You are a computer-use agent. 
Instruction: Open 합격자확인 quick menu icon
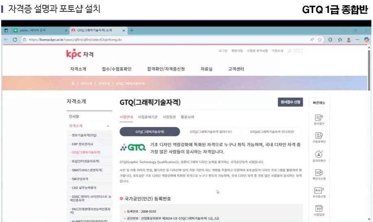pyautogui.click(x=319, y=156)
